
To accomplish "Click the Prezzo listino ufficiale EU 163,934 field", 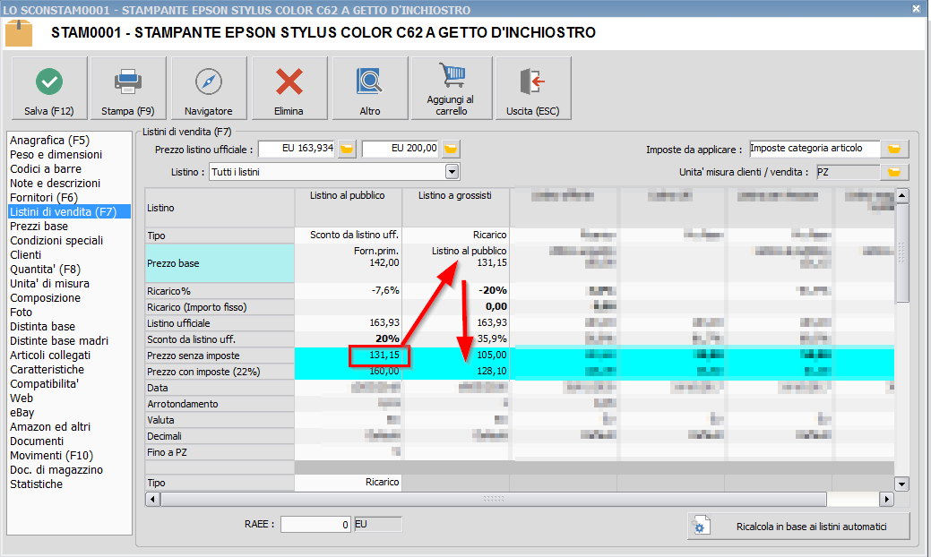I will pos(297,149).
